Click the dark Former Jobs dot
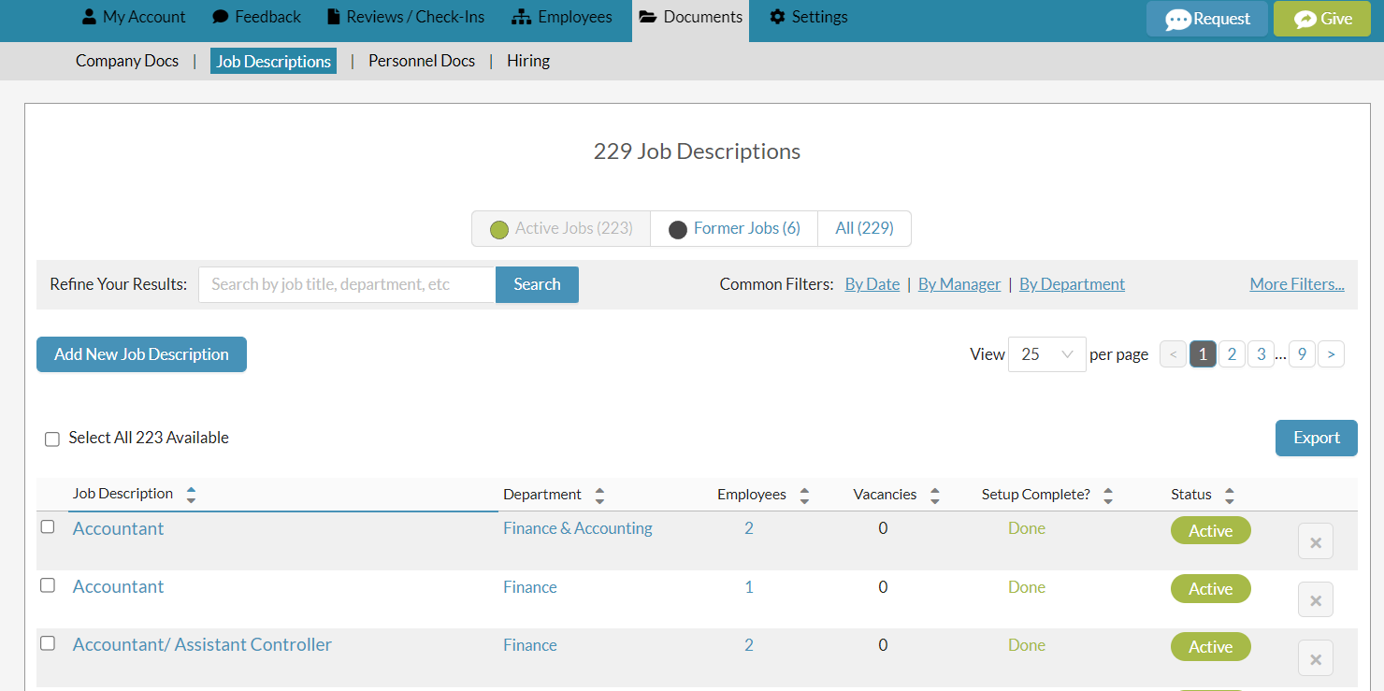 [x=678, y=229]
